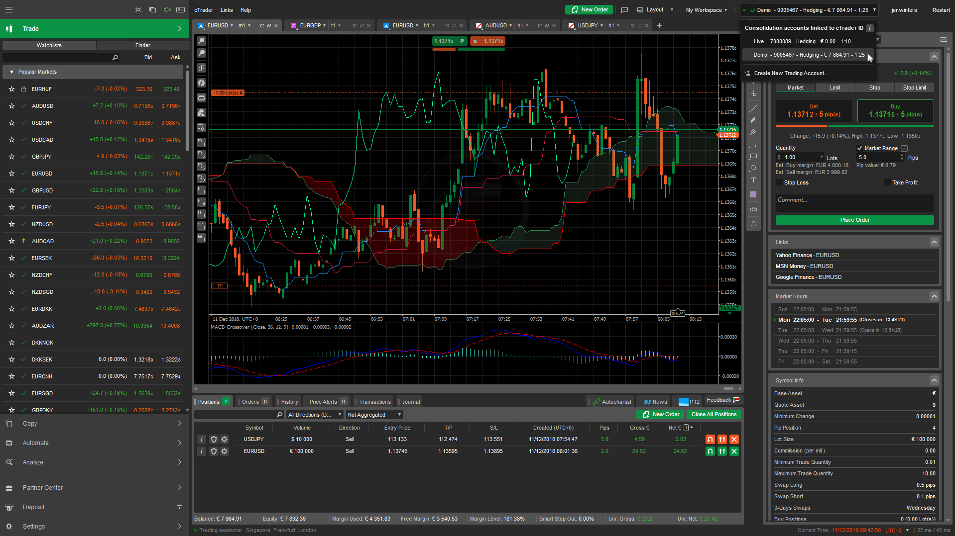
Task: Open Yahoo Finance EURUSD link
Action: [x=807, y=255]
